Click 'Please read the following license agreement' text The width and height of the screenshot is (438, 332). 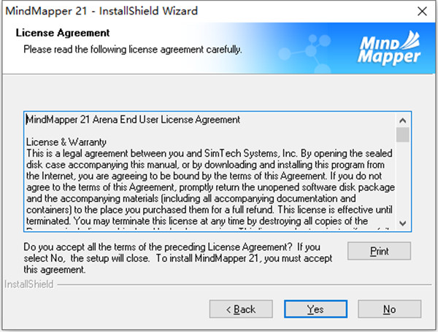pos(132,50)
